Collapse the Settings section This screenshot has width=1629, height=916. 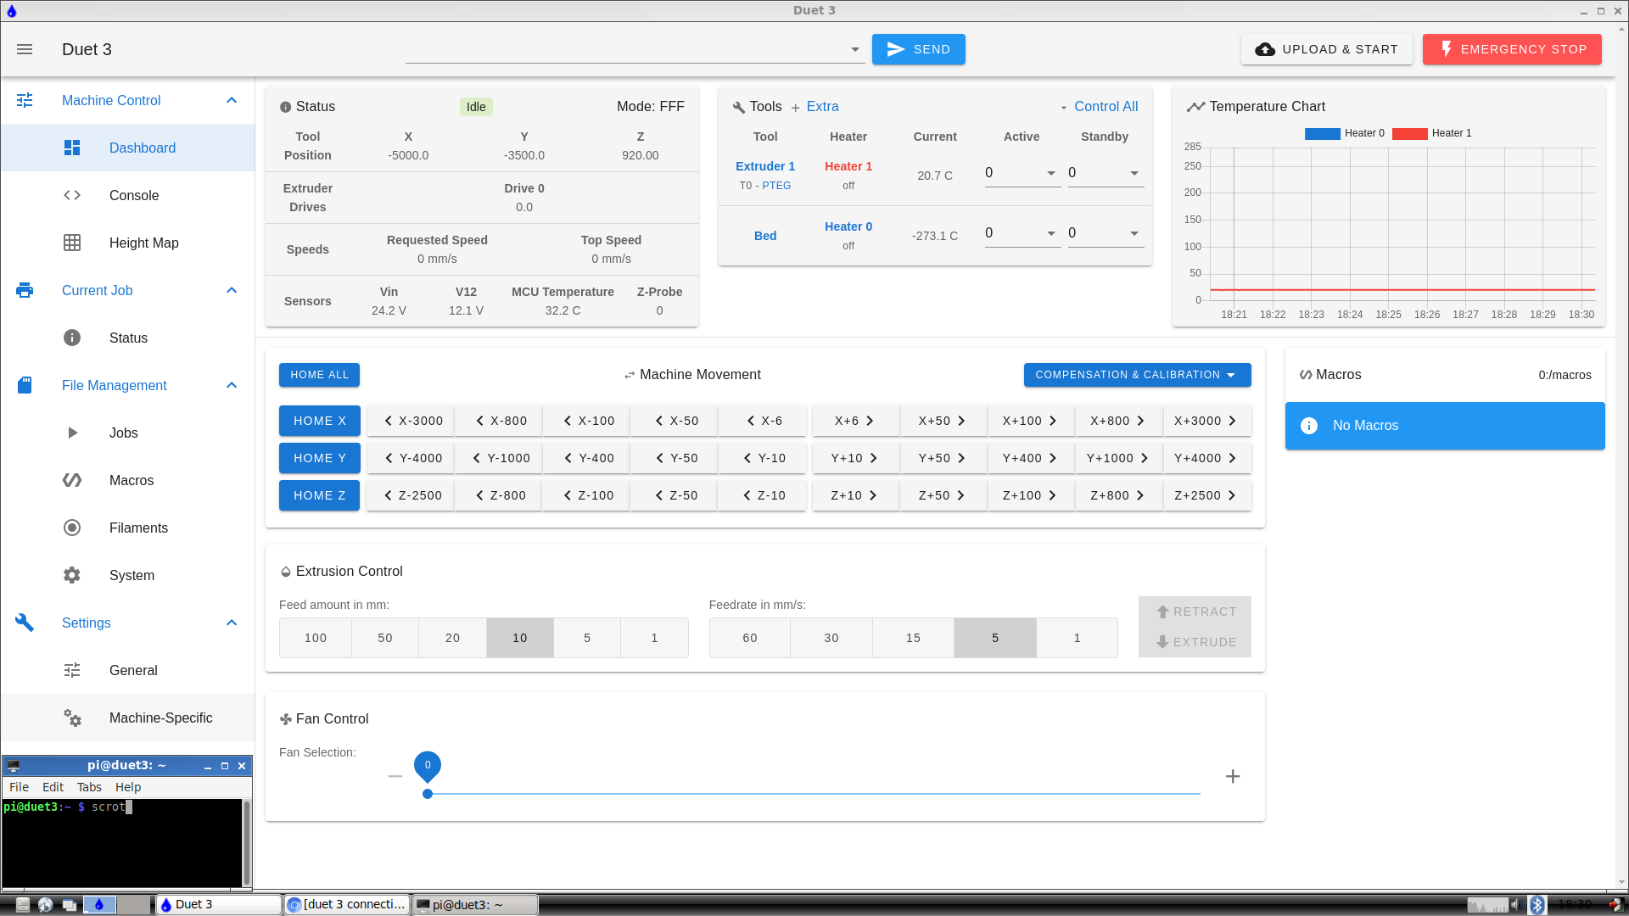tap(232, 623)
